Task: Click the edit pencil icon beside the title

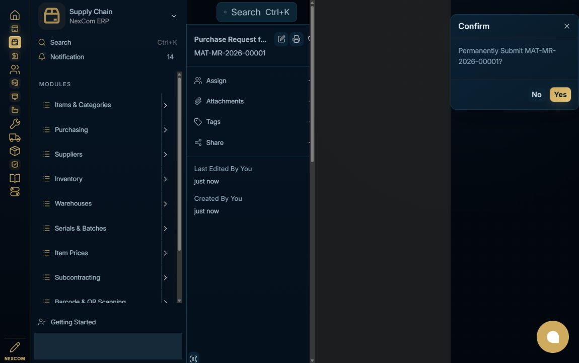Action: (x=281, y=39)
